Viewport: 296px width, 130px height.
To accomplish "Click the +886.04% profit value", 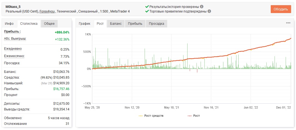I will point(62,32).
